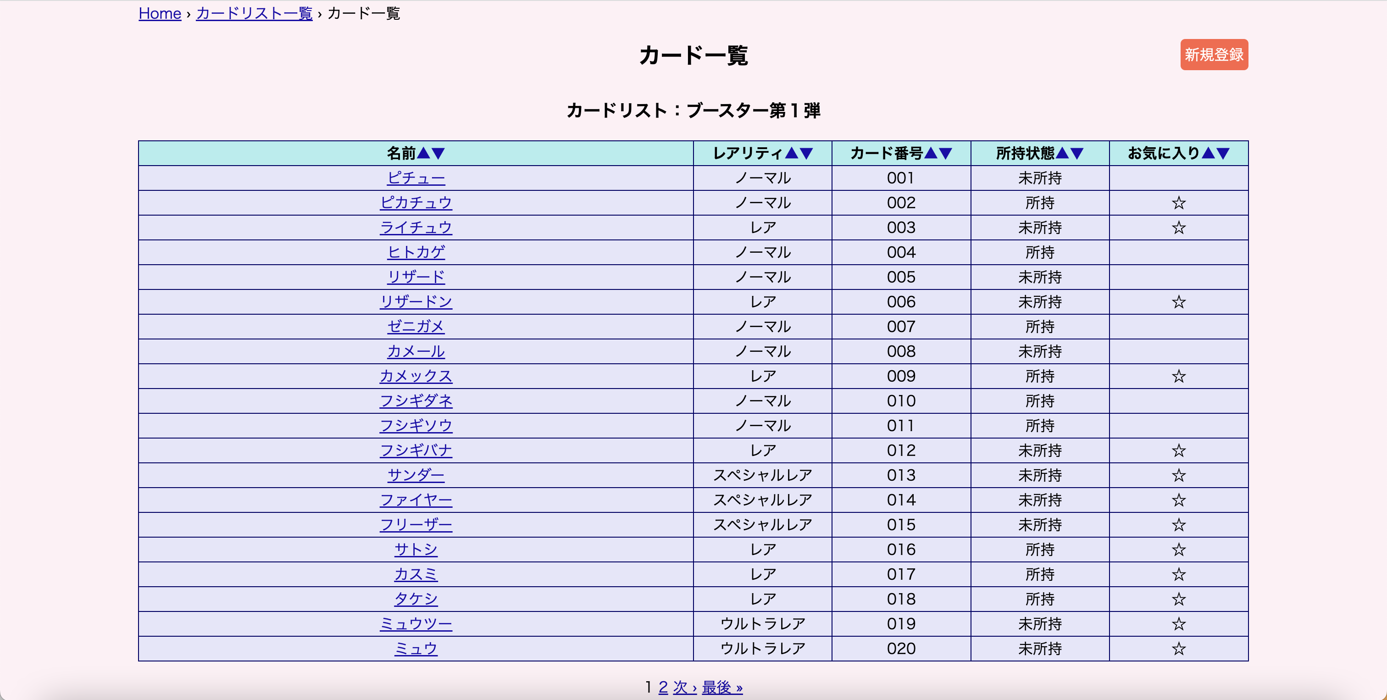
Task: Go to page 2 in pagination
Action: 663,687
